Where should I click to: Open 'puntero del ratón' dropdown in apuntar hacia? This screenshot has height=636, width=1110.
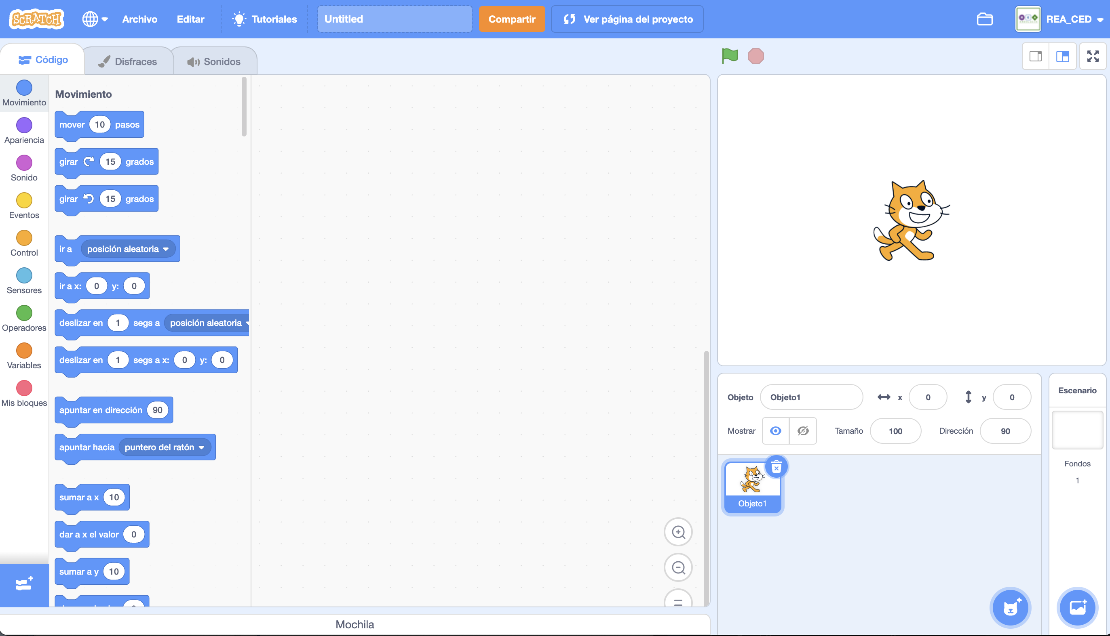(165, 447)
